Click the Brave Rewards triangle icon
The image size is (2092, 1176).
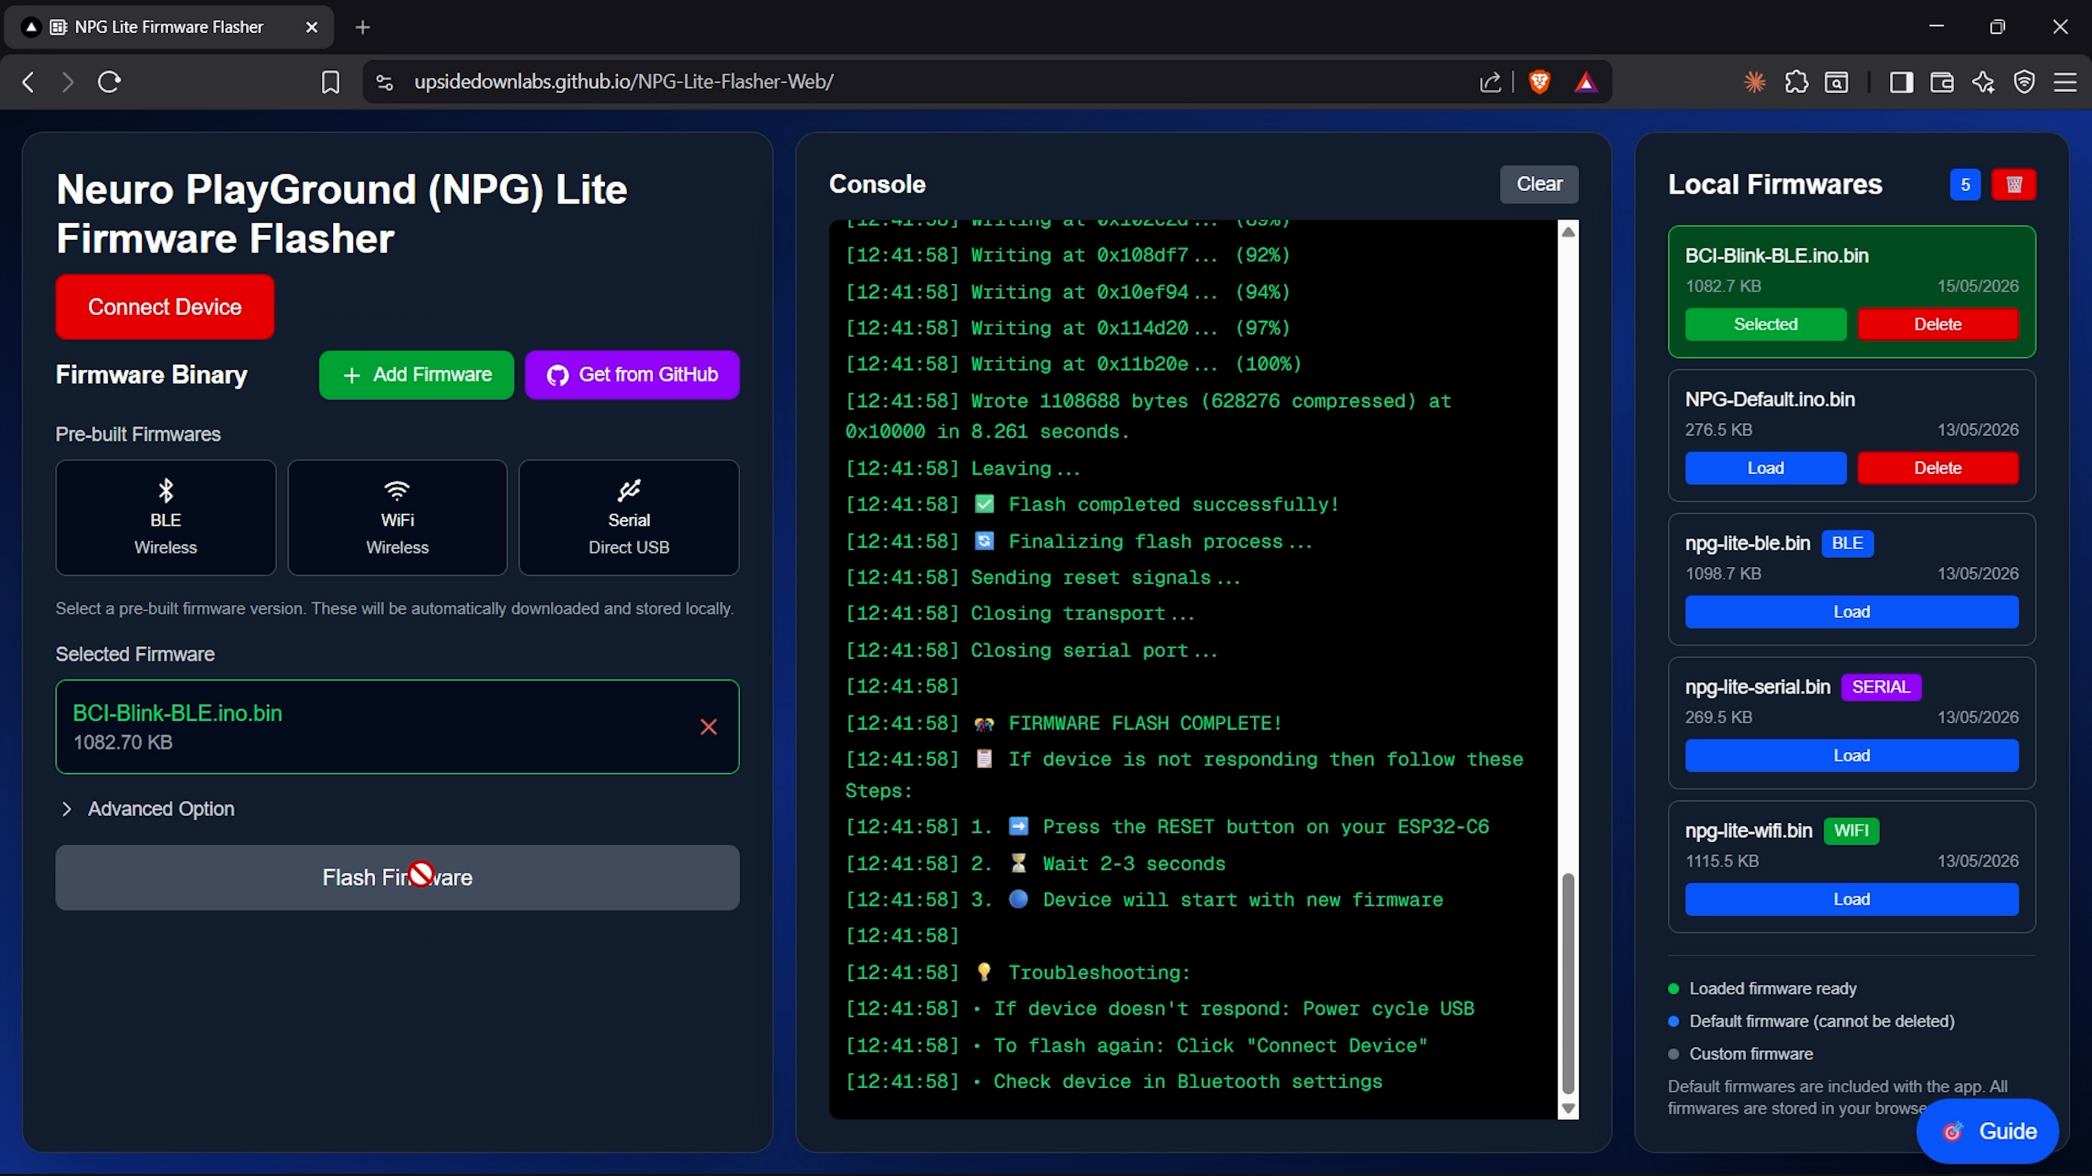[x=1586, y=82]
